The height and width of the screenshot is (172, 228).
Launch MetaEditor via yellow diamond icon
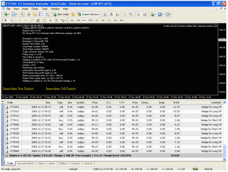coord(73,14)
